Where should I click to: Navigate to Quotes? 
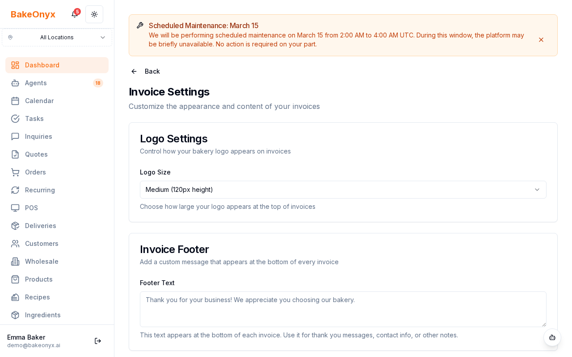pyautogui.click(x=57, y=154)
